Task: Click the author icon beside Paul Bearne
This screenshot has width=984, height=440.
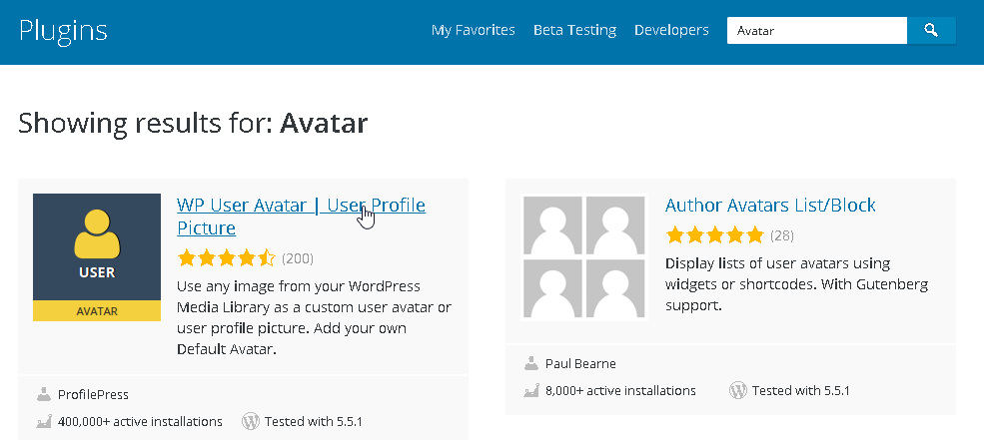Action: (x=530, y=363)
